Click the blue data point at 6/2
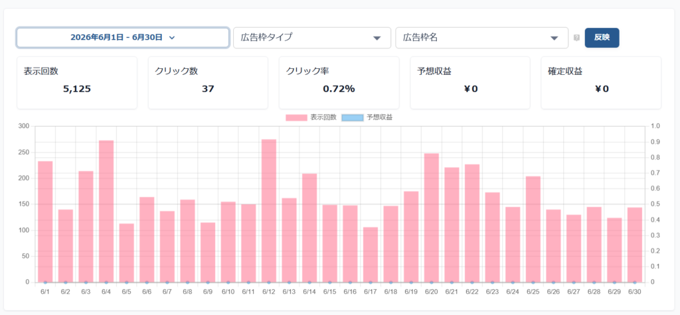This screenshot has height=315, width=680. tap(66, 283)
